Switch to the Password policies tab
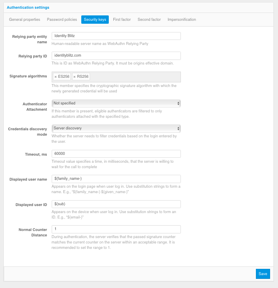Screen dimensions: 278x288 click(x=62, y=20)
